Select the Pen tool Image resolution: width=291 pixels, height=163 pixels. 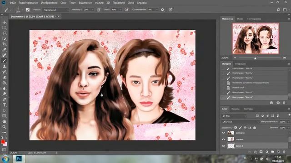(x=4, y=100)
